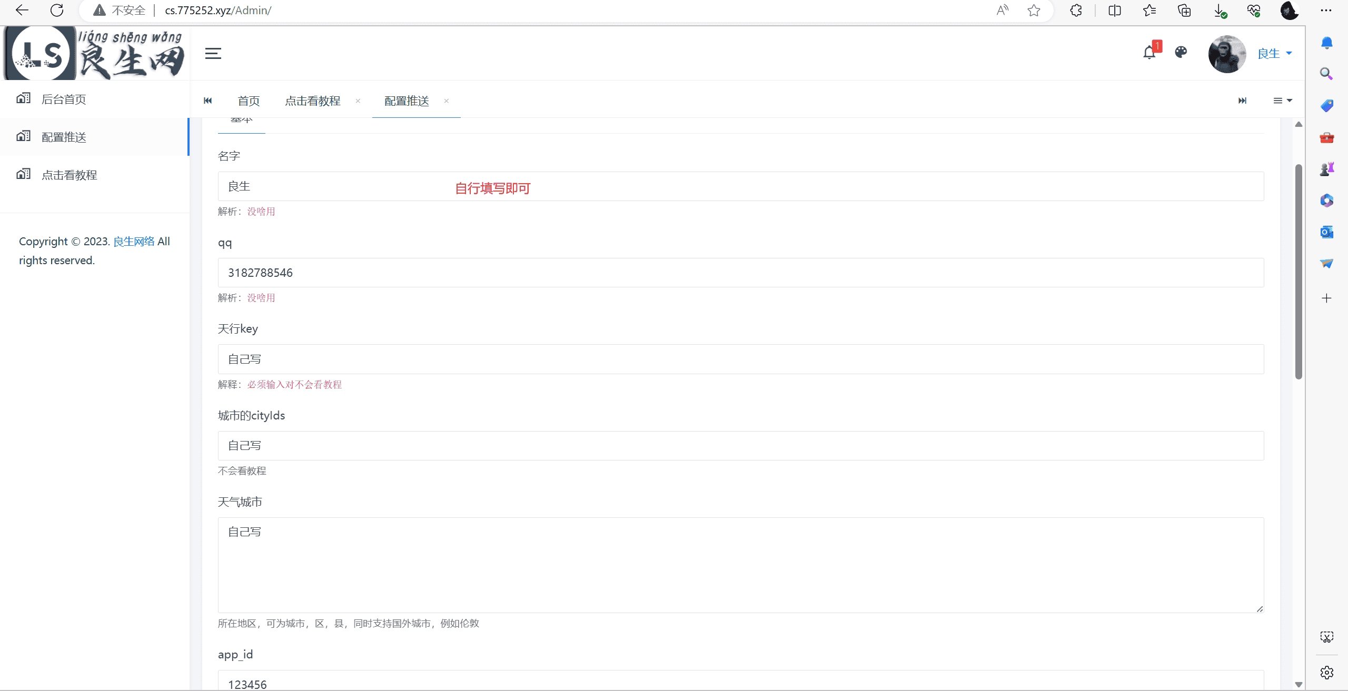Close the 点击看教程 tab

click(x=358, y=101)
